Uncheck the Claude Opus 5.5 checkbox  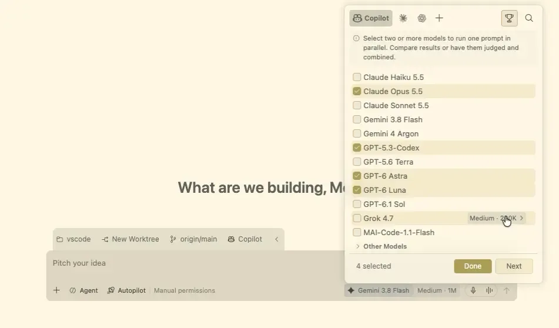click(x=357, y=91)
